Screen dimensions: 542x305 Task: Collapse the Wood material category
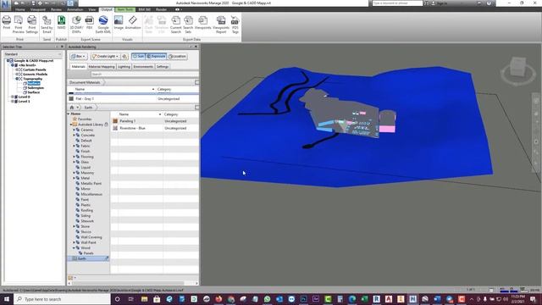(x=74, y=248)
